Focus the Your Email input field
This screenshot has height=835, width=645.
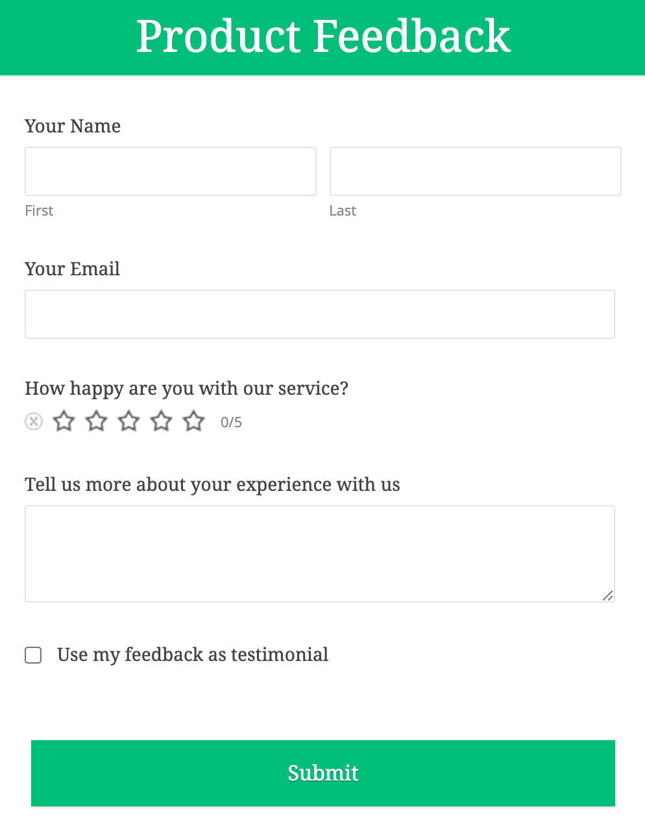click(x=319, y=314)
